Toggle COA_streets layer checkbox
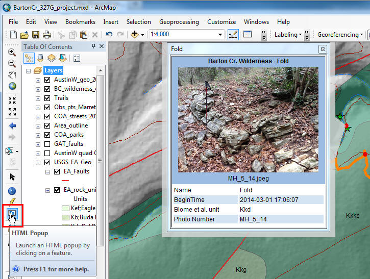The width and height of the screenshot is (370, 279). [47, 116]
